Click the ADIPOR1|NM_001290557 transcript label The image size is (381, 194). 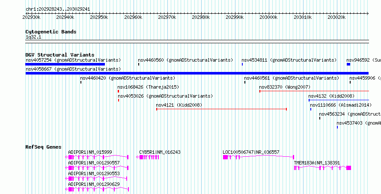pyautogui.click(x=94, y=163)
